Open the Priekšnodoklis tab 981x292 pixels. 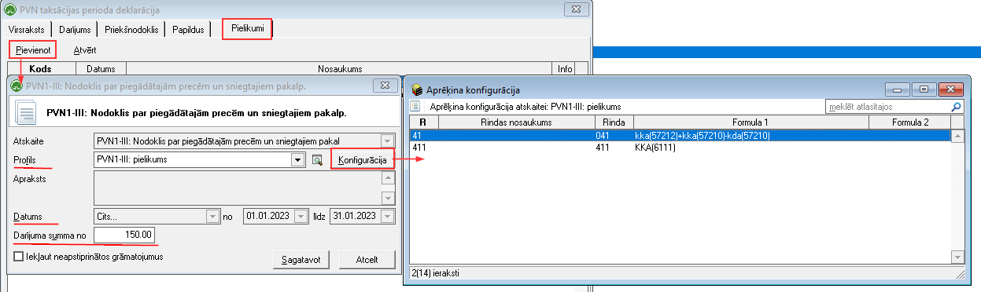pos(132,29)
